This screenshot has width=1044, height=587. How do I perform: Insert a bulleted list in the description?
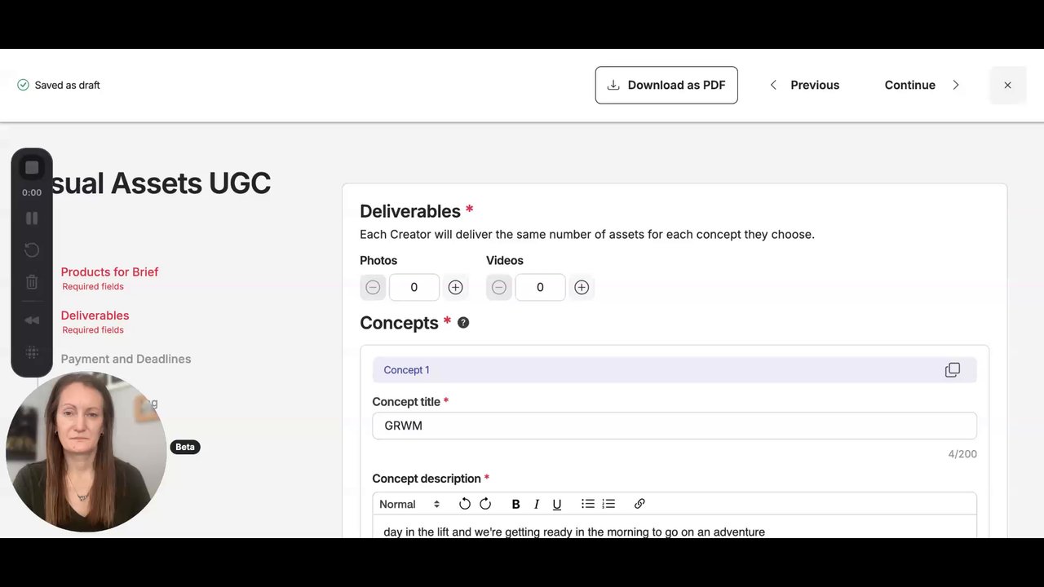(x=587, y=504)
